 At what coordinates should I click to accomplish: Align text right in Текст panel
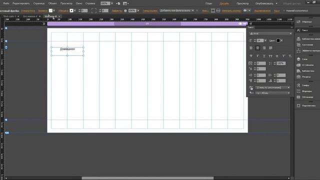[x=264, y=48]
